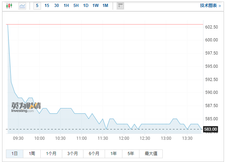Click the 595.00 price axis label

[x=211, y=66]
